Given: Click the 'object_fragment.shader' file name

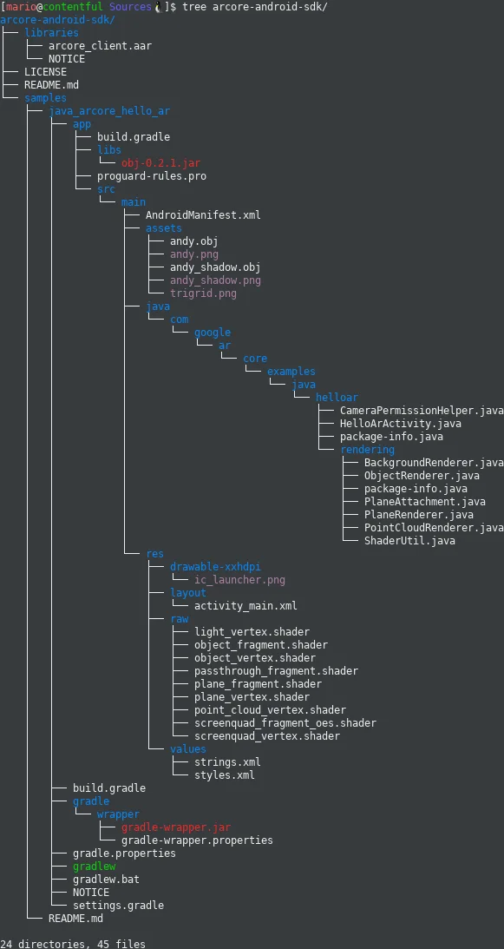Looking at the screenshot, I should 261,646.
